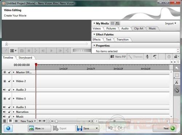Click the undo arrow button

[x=110, y=128]
